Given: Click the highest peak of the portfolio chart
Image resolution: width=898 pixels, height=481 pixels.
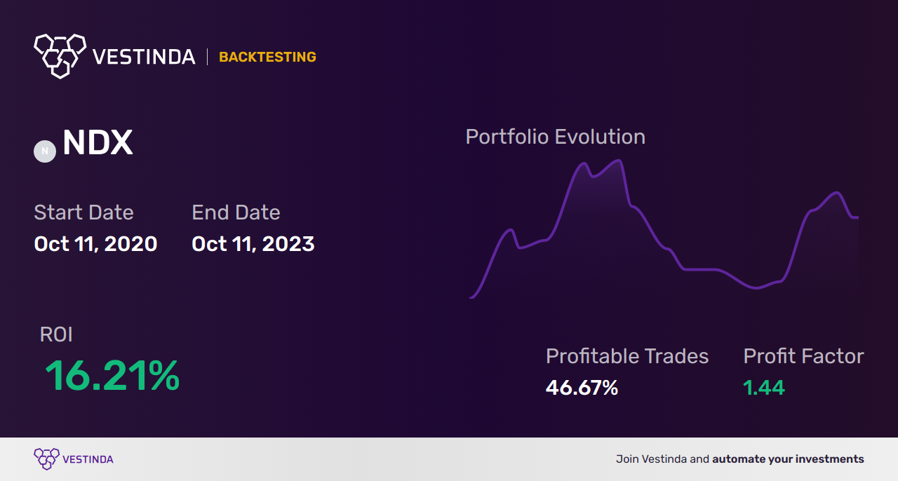Looking at the screenshot, I should pyautogui.click(x=619, y=161).
